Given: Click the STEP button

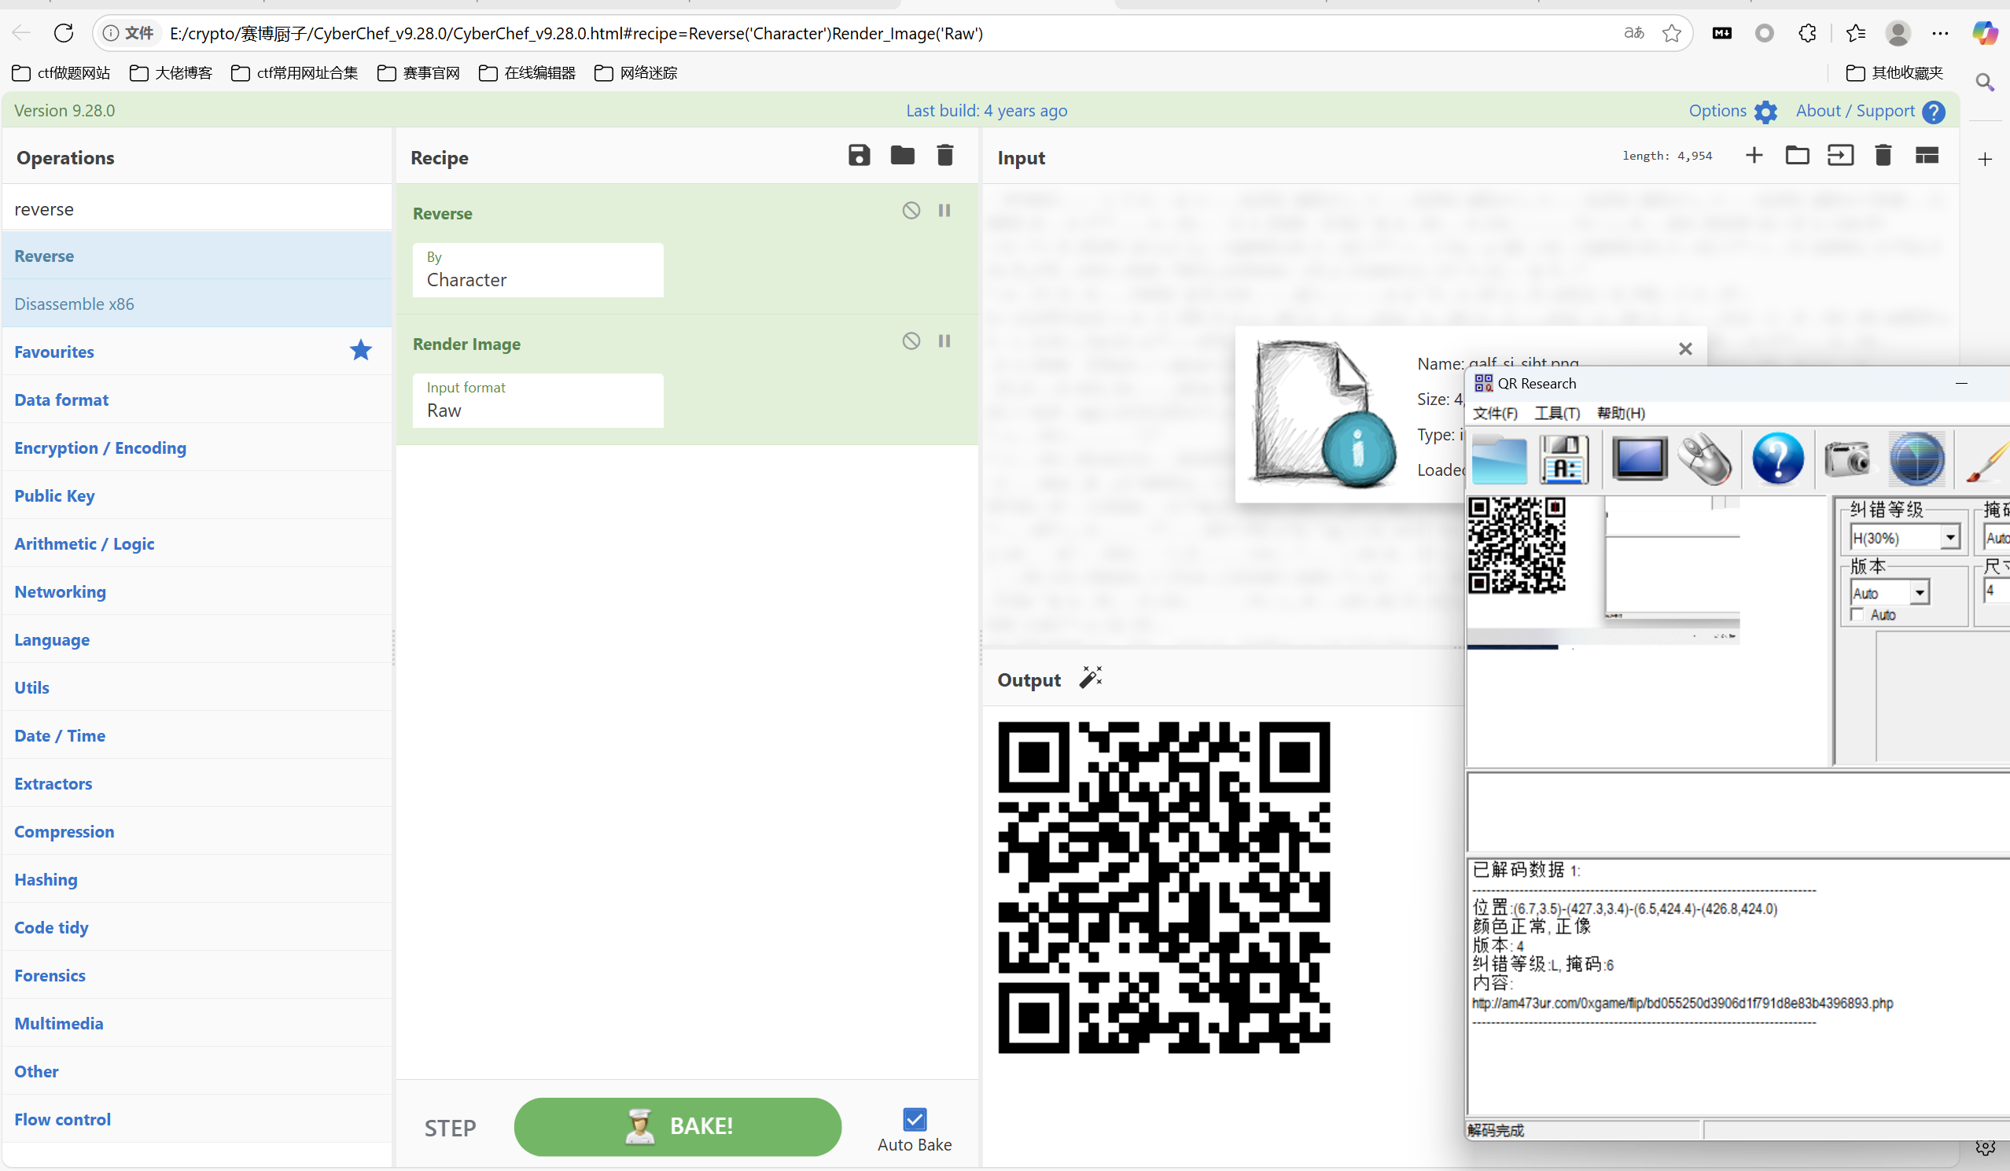Looking at the screenshot, I should click(x=450, y=1128).
